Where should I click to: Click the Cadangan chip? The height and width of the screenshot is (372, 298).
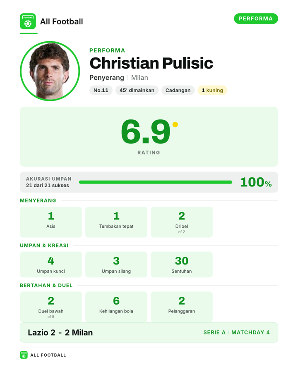tap(178, 90)
